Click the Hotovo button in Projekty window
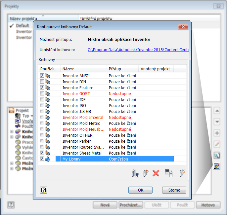The image size is (227, 215). (208, 205)
